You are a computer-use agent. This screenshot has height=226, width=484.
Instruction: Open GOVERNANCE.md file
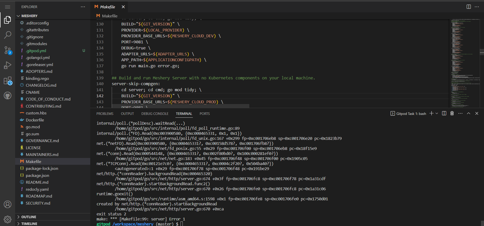click(x=53, y=141)
